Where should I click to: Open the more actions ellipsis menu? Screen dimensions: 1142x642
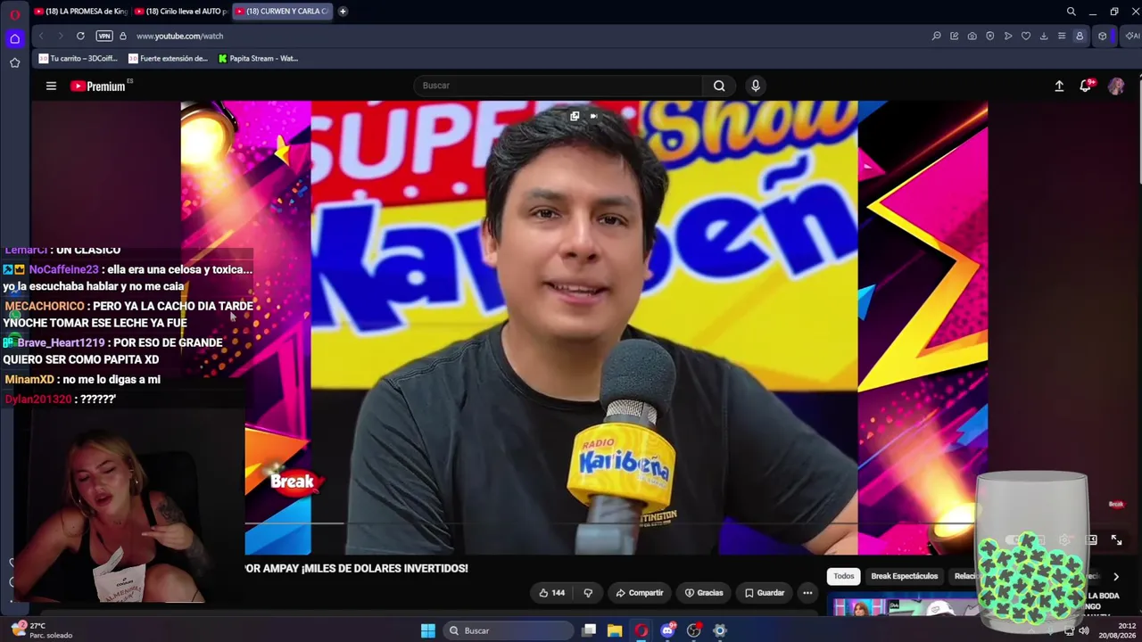click(x=807, y=593)
